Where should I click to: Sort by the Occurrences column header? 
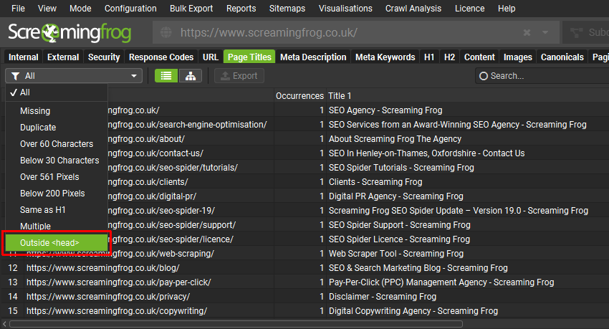(x=299, y=96)
